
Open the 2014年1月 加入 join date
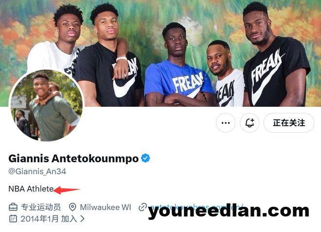coord(49,219)
